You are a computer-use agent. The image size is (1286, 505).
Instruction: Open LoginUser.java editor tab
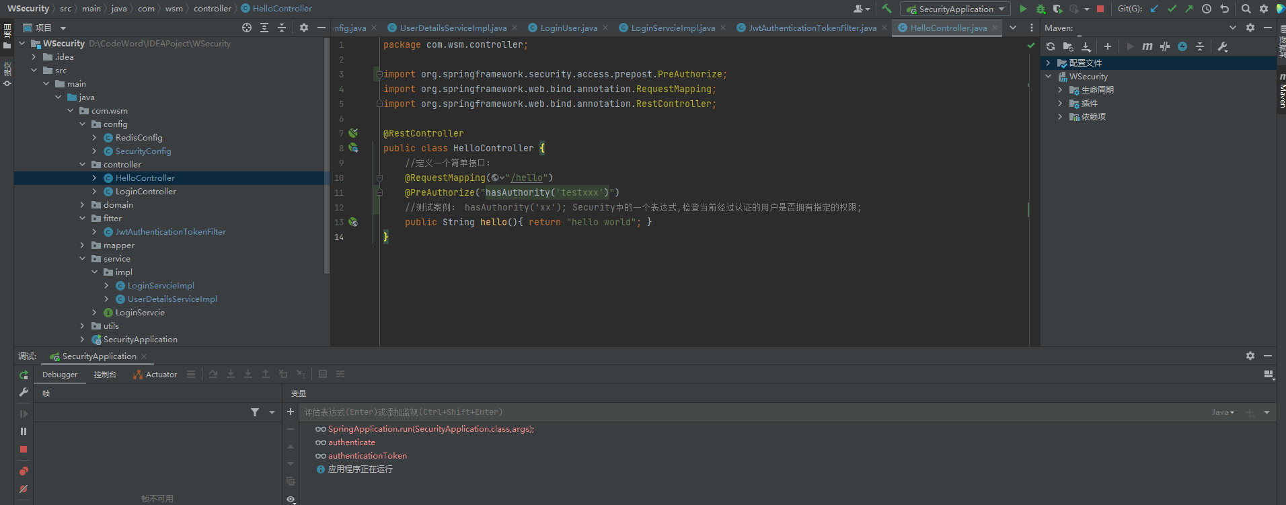pos(568,28)
